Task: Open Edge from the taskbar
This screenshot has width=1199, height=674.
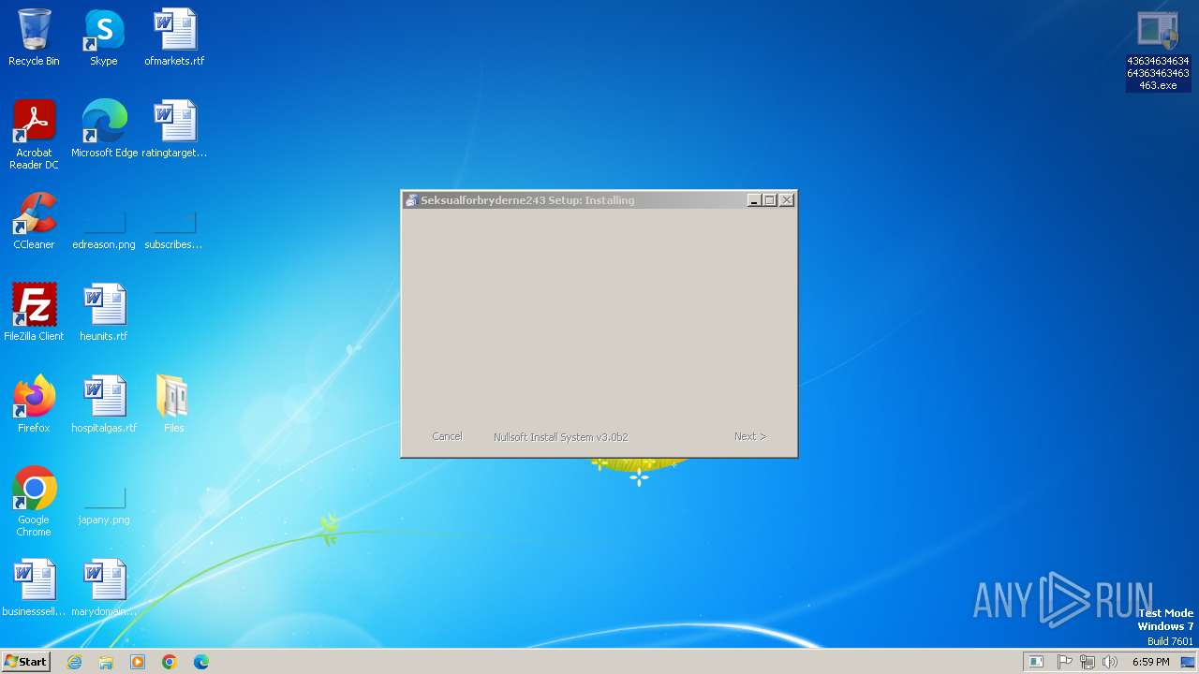Action: click(201, 662)
